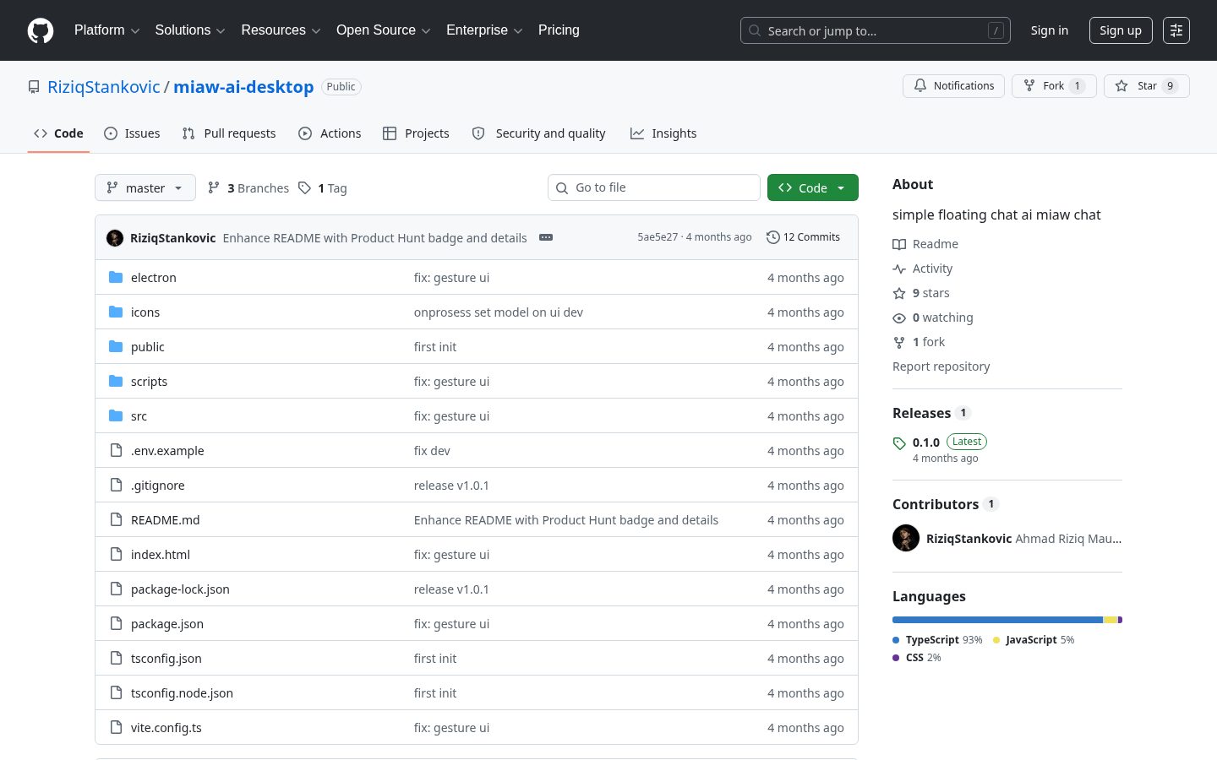Open the commit details ellipsis icon
1217x760 pixels.
click(x=546, y=237)
